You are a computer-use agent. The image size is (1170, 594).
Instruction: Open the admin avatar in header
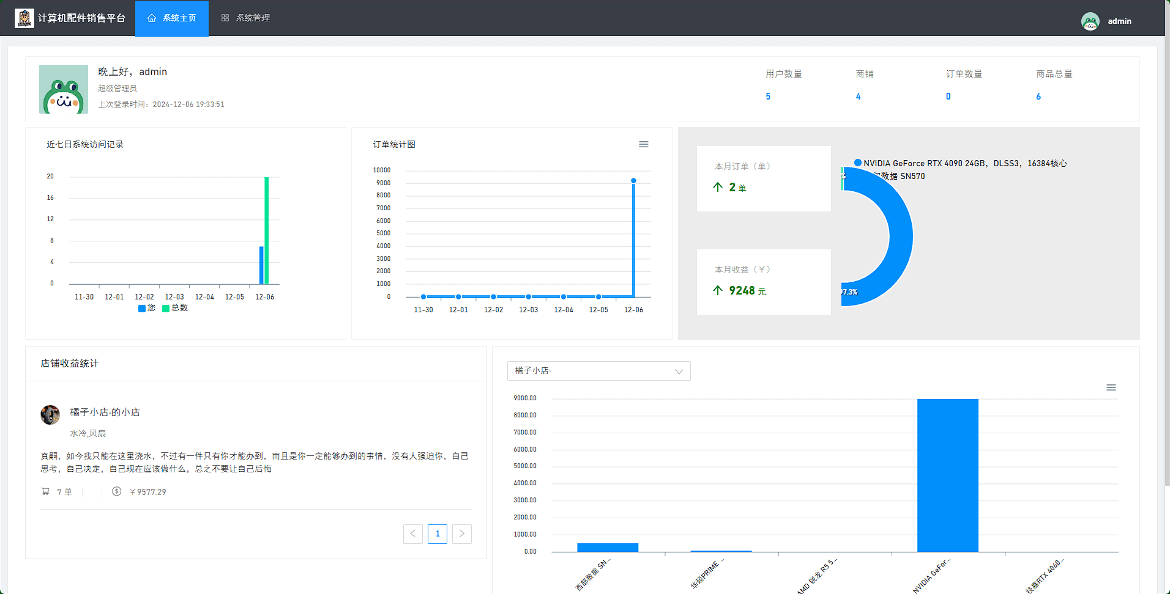click(x=1090, y=21)
